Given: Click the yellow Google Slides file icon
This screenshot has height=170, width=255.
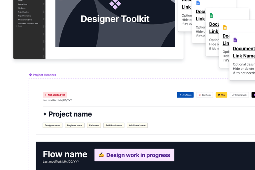Looking at the screenshot, I should tap(225, 27).
